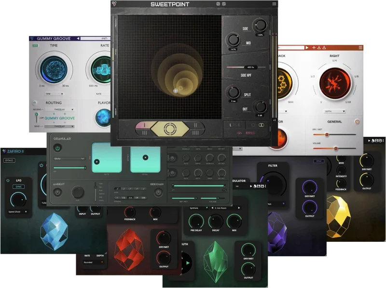Viewport: 386px width, 288px height.
Task: Click the red plugin Feedback knob
Action: (x=130, y=212)
